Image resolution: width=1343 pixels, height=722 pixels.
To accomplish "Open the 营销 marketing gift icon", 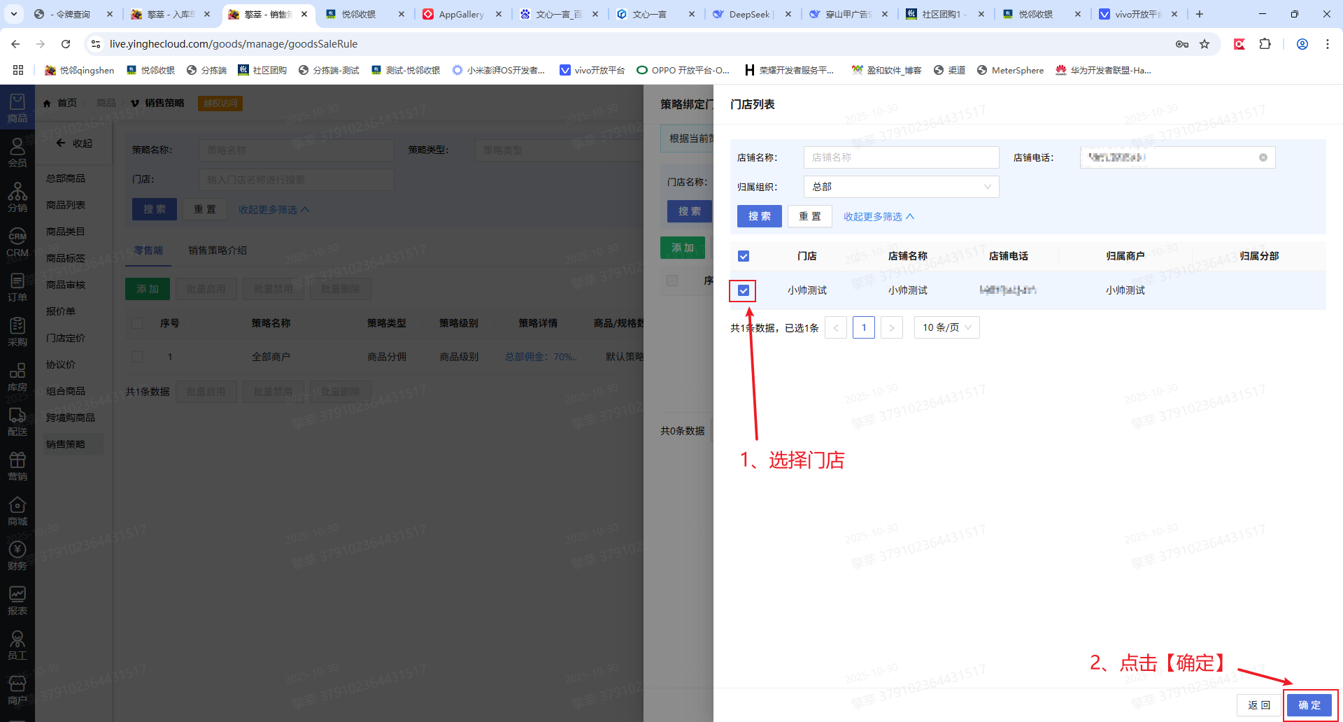I will tap(17, 466).
